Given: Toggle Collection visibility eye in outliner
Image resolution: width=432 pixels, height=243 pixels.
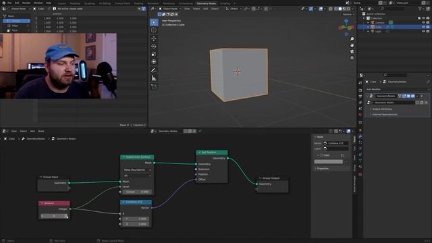Looking at the screenshot, I should point(423,18).
